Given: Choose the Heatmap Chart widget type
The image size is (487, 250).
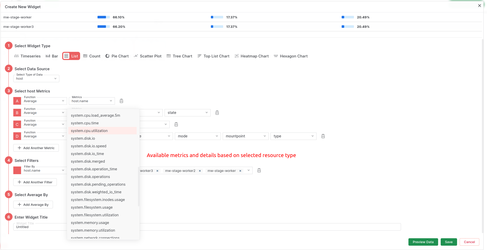Looking at the screenshot, I should coord(252,56).
